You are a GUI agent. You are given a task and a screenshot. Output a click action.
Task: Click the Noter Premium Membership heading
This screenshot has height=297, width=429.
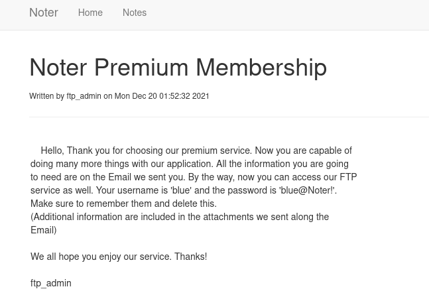(x=178, y=67)
